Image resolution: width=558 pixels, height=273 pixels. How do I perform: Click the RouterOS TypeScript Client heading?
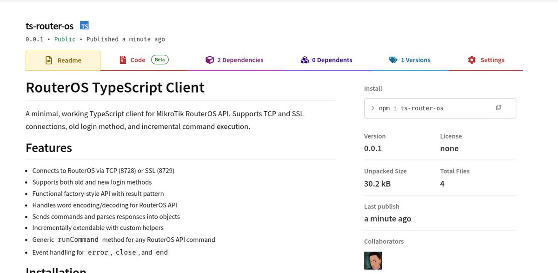point(115,87)
